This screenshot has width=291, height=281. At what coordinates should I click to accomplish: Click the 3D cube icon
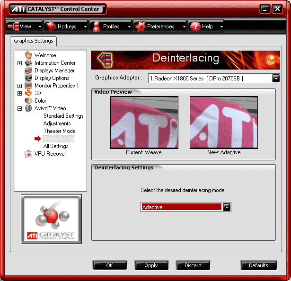tap(28, 93)
